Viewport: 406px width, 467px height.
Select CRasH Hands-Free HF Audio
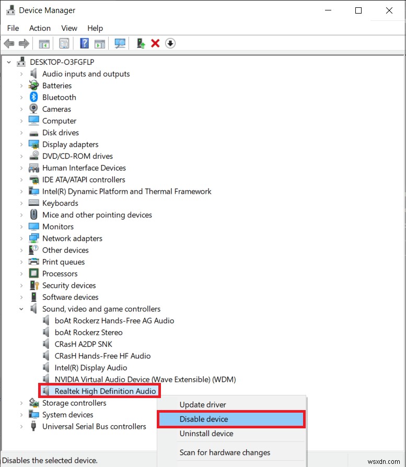tap(102, 356)
